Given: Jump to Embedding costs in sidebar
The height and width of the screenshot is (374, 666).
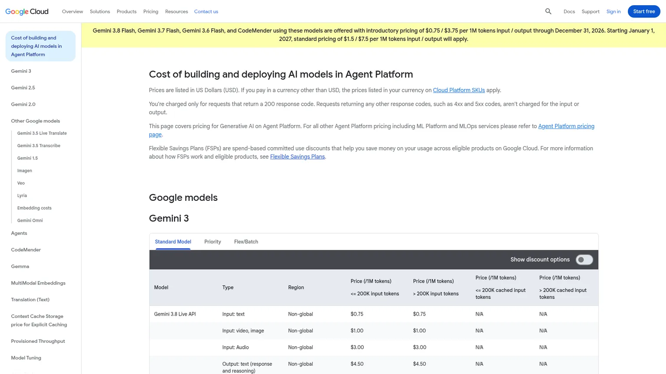Looking at the screenshot, I should pos(34,208).
